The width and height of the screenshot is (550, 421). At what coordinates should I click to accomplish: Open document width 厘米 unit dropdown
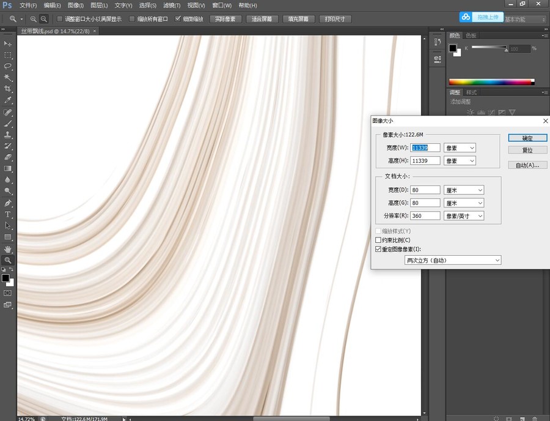coord(464,190)
